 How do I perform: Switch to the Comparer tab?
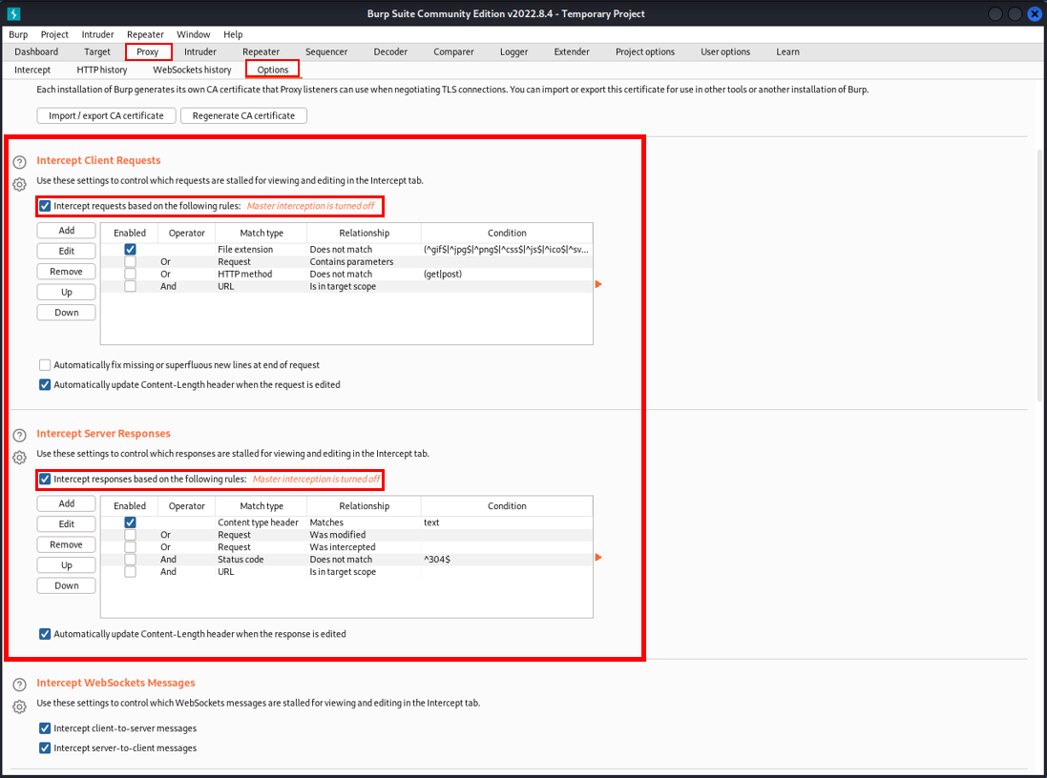pyautogui.click(x=453, y=51)
